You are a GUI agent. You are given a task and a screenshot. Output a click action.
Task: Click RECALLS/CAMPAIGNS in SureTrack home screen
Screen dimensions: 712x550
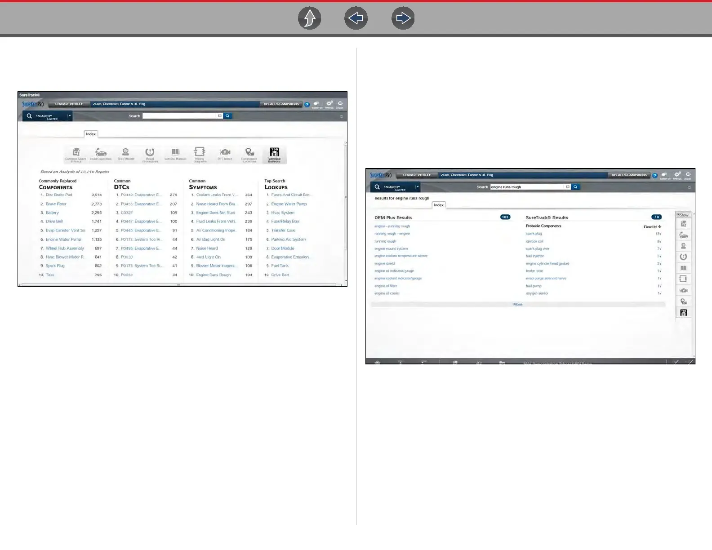(281, 104)
